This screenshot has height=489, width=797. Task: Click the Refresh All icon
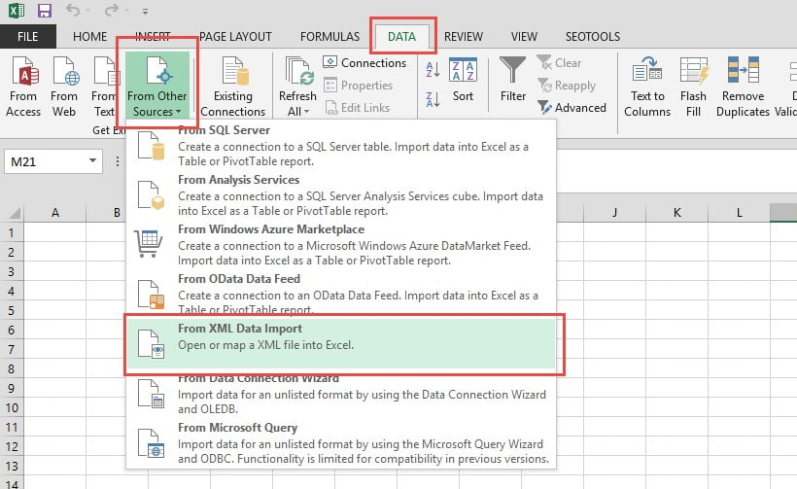tap(297, 71)
